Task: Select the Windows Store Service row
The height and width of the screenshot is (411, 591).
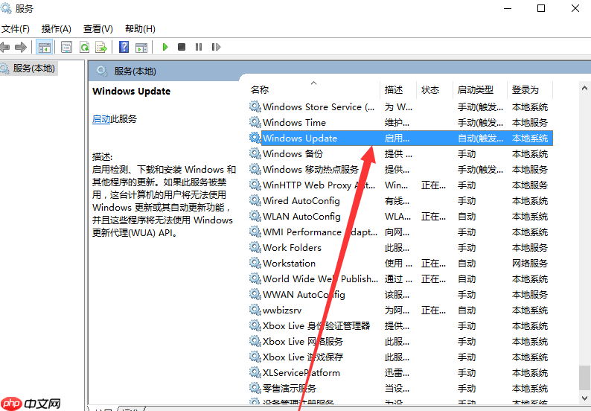Action: [400, 107]
